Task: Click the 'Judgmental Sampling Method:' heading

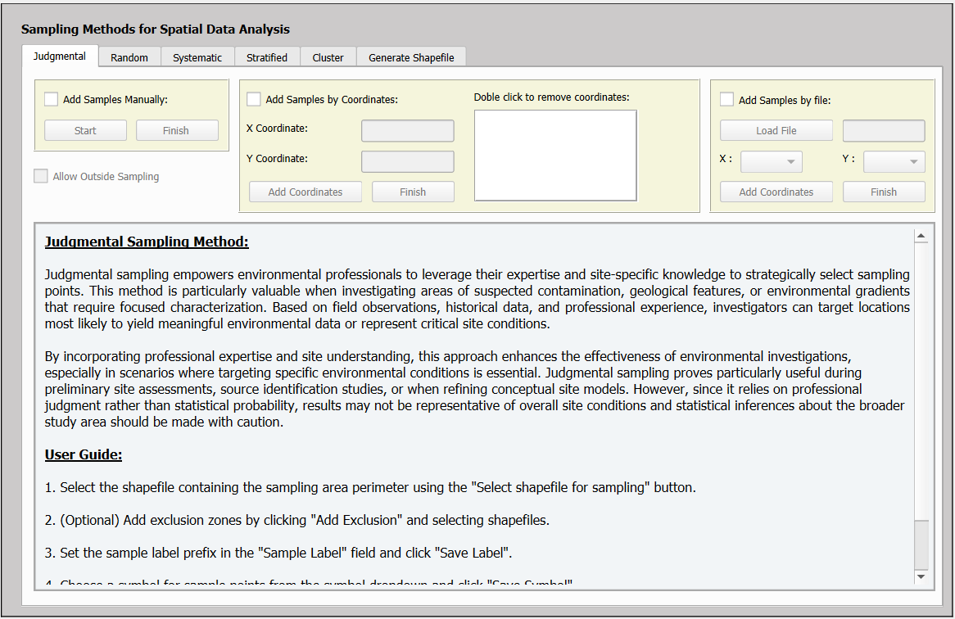Action: [147, 242]
